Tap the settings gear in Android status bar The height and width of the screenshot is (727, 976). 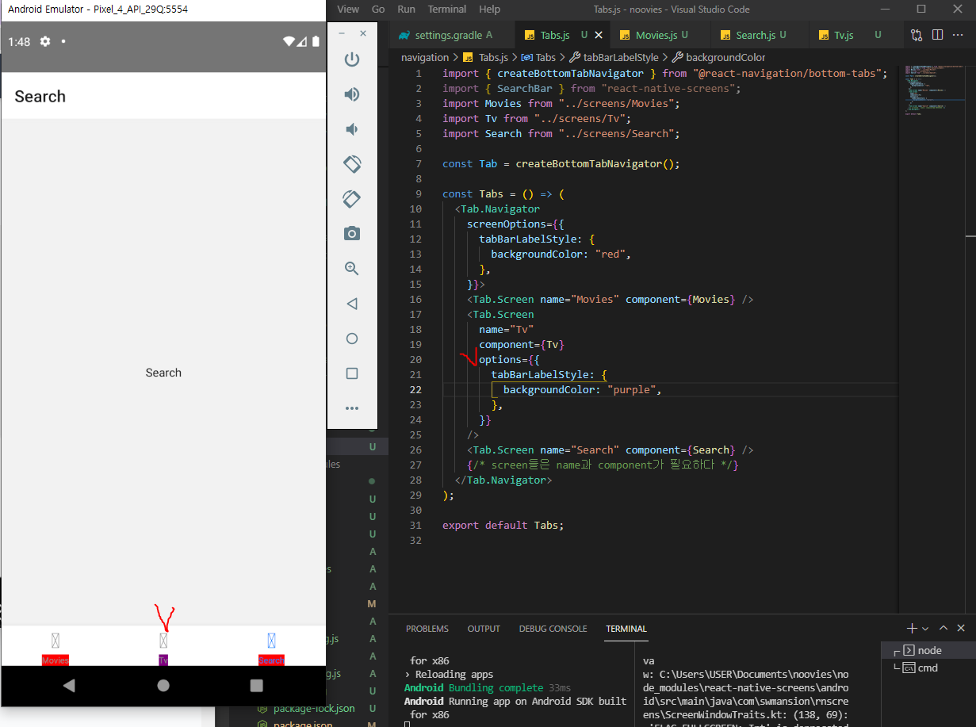pyautogui.click(x=45, y=41)
